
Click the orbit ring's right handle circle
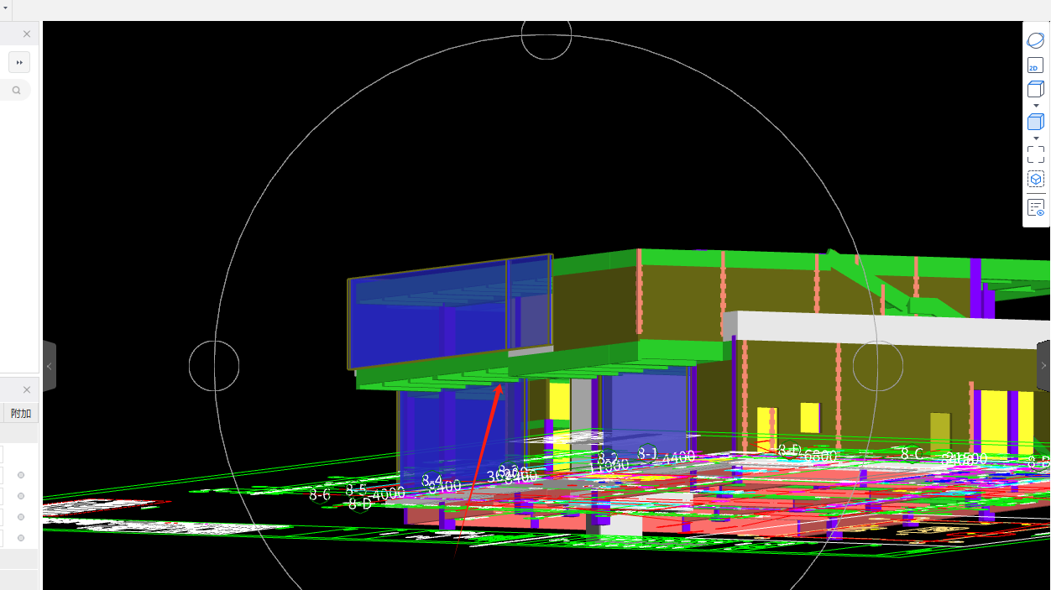pos(878,366)
